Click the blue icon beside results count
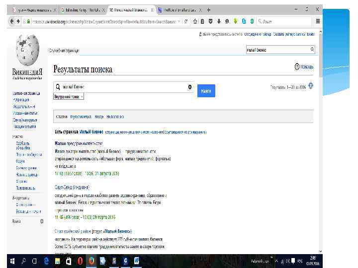Viewport: 358px width, 268px height. pyautogui.click(x=311, y=86)
